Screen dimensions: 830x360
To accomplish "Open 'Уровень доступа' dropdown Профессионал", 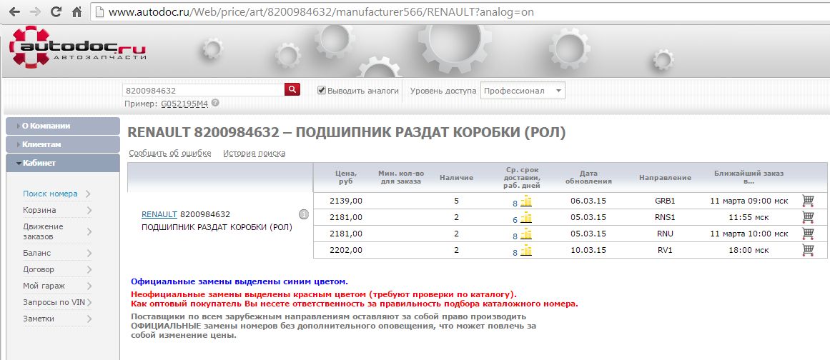I will [523, 91].
